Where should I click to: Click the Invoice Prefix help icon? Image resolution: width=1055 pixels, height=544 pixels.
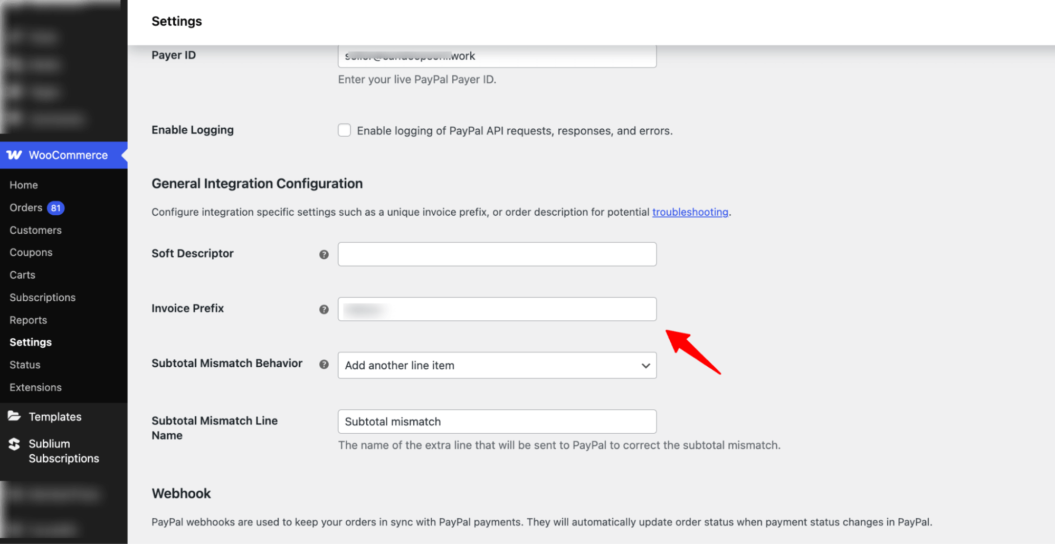324,309
